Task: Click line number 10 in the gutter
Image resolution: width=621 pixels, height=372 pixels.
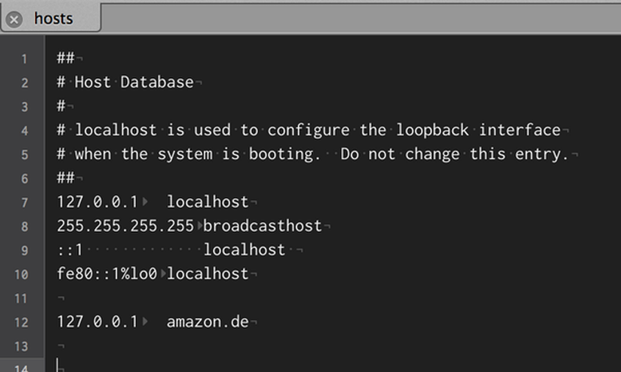Action: pyautogui.click(x=22, y=274)
